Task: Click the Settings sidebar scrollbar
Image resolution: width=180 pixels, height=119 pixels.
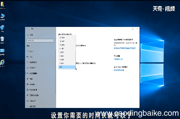Action: click(x=55, y=72)
